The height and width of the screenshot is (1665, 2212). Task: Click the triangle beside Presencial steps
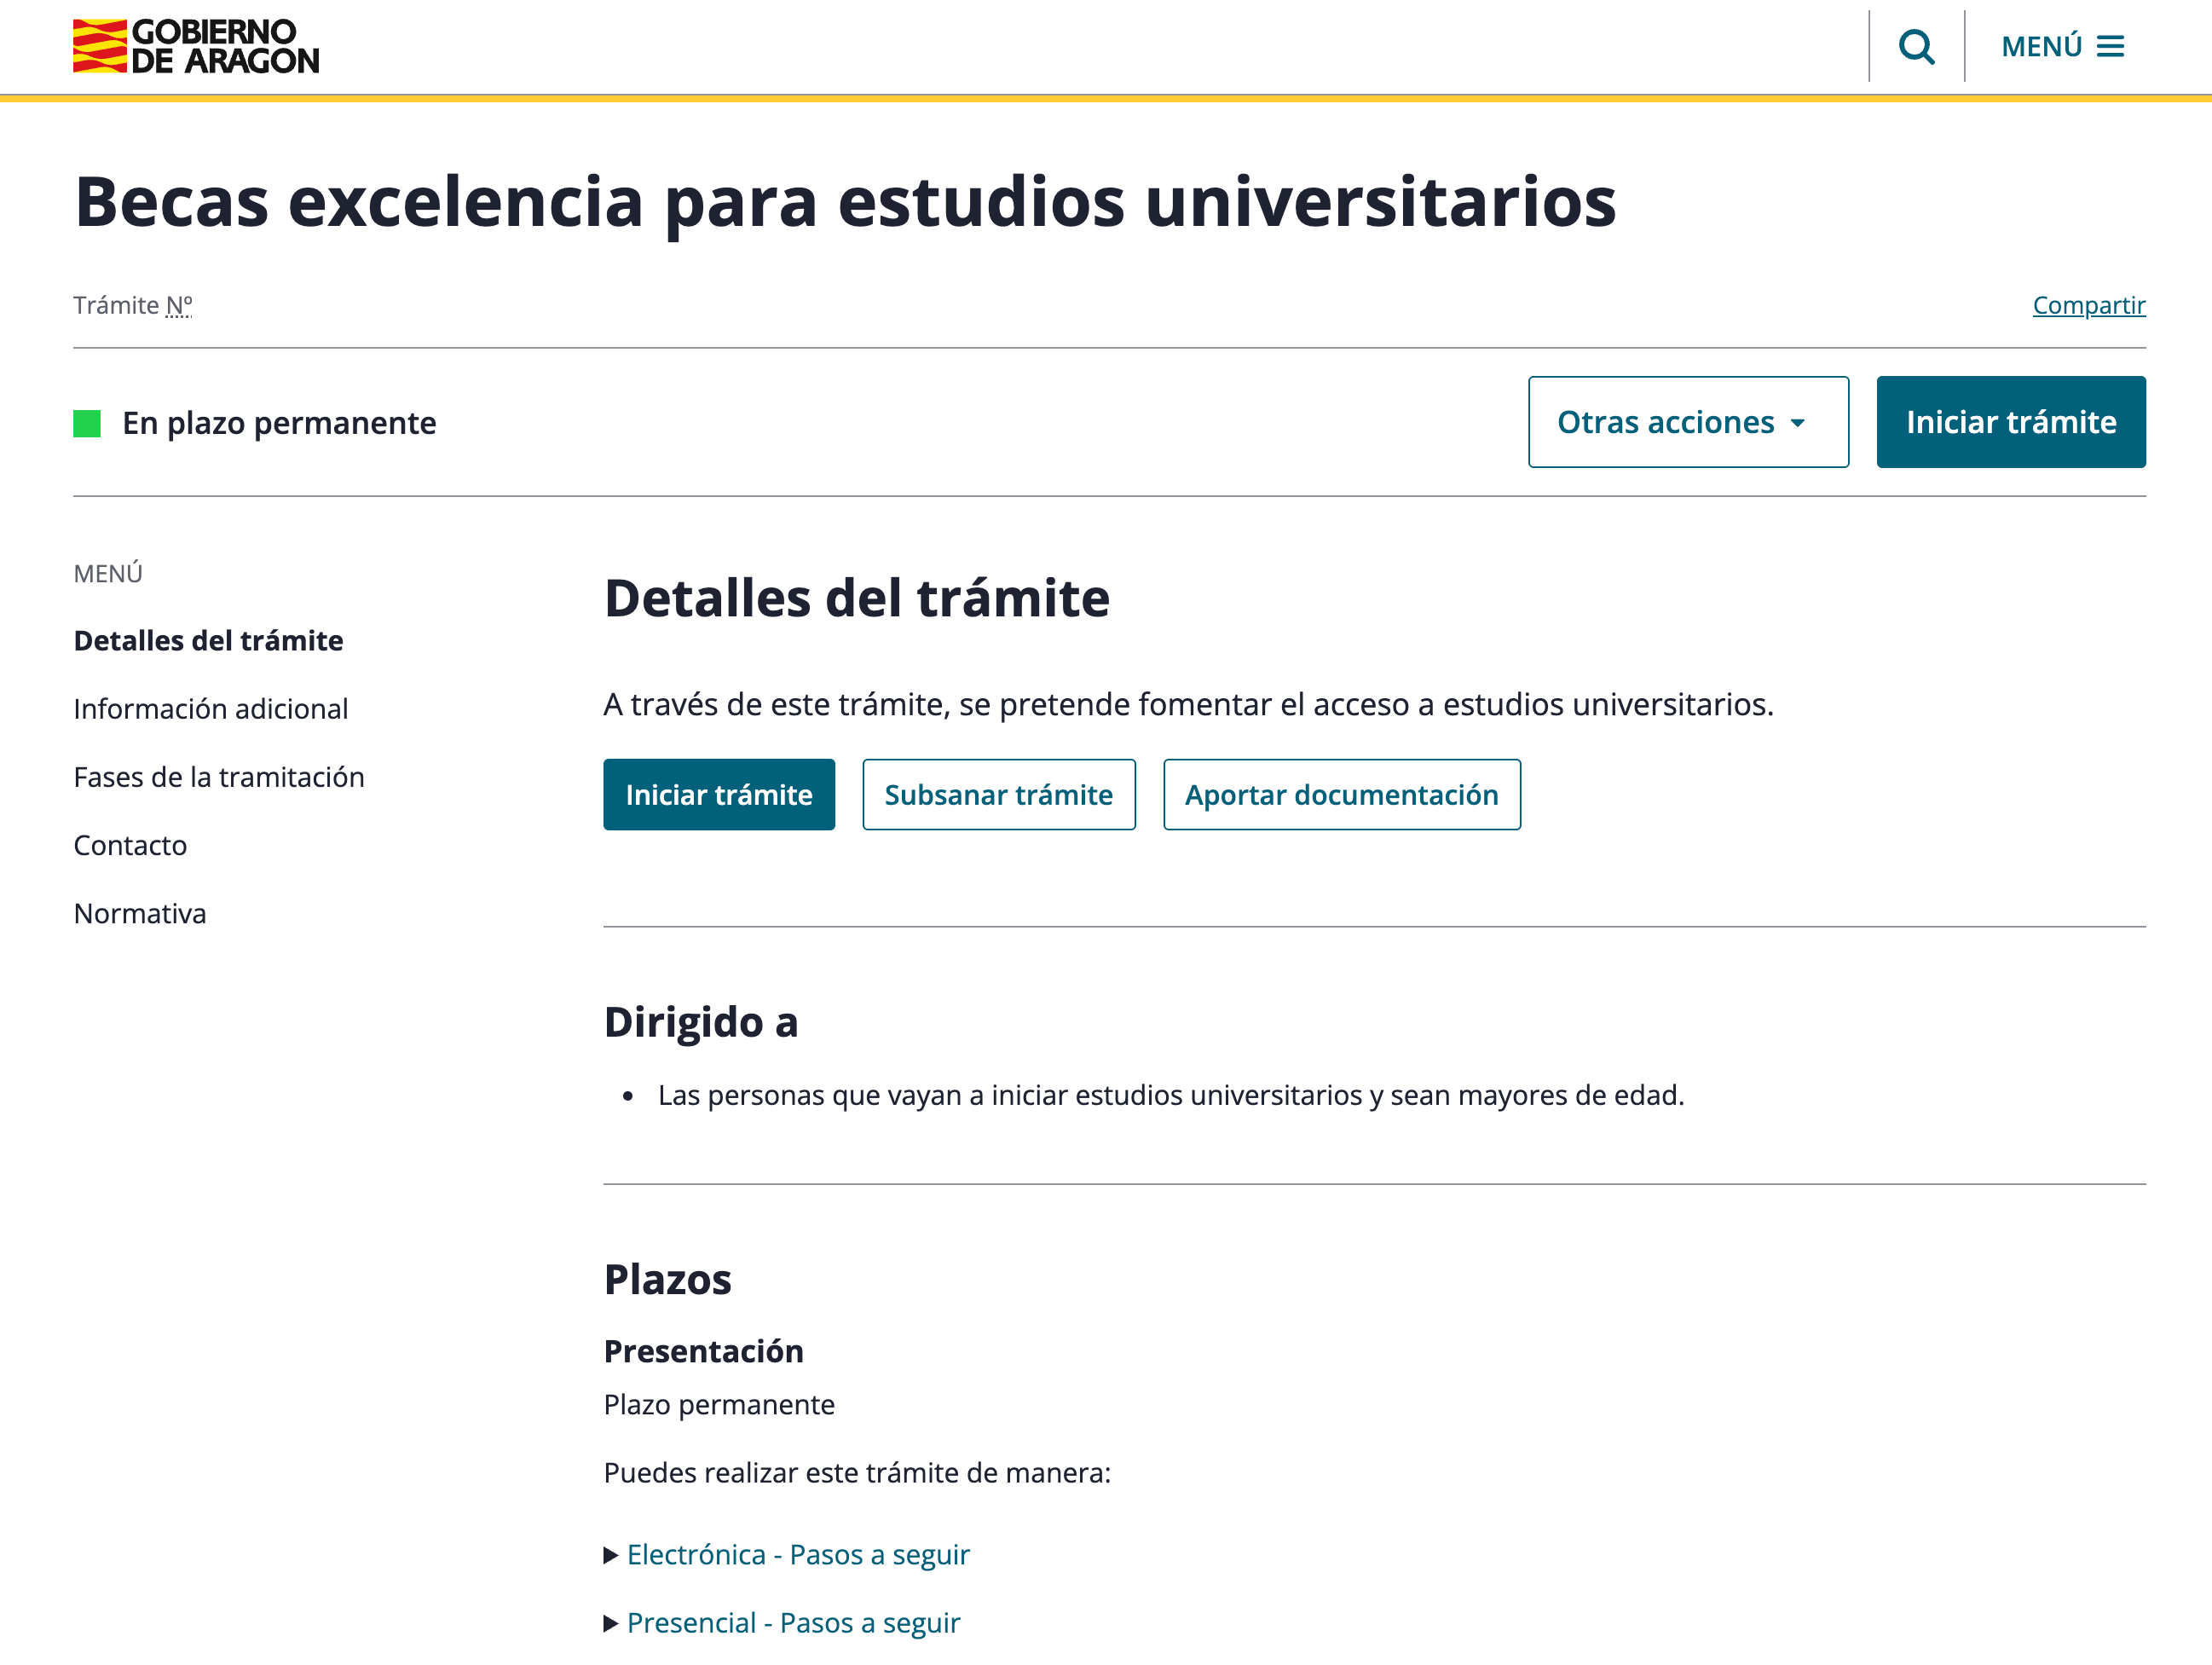click(x=611, y=1622)
